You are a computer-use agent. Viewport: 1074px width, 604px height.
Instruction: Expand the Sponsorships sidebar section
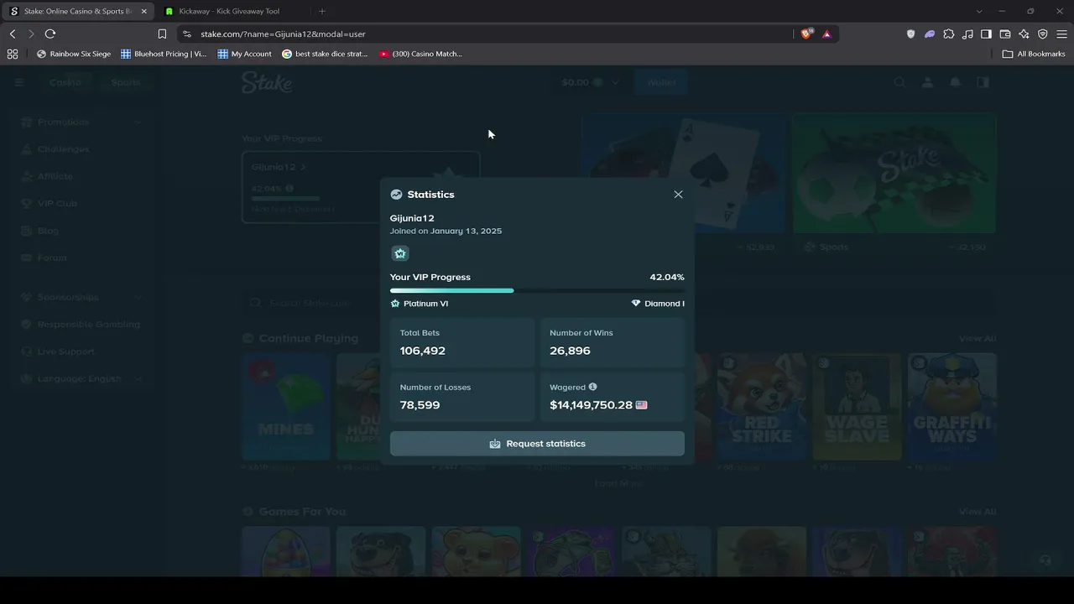(x=82, y=297)
